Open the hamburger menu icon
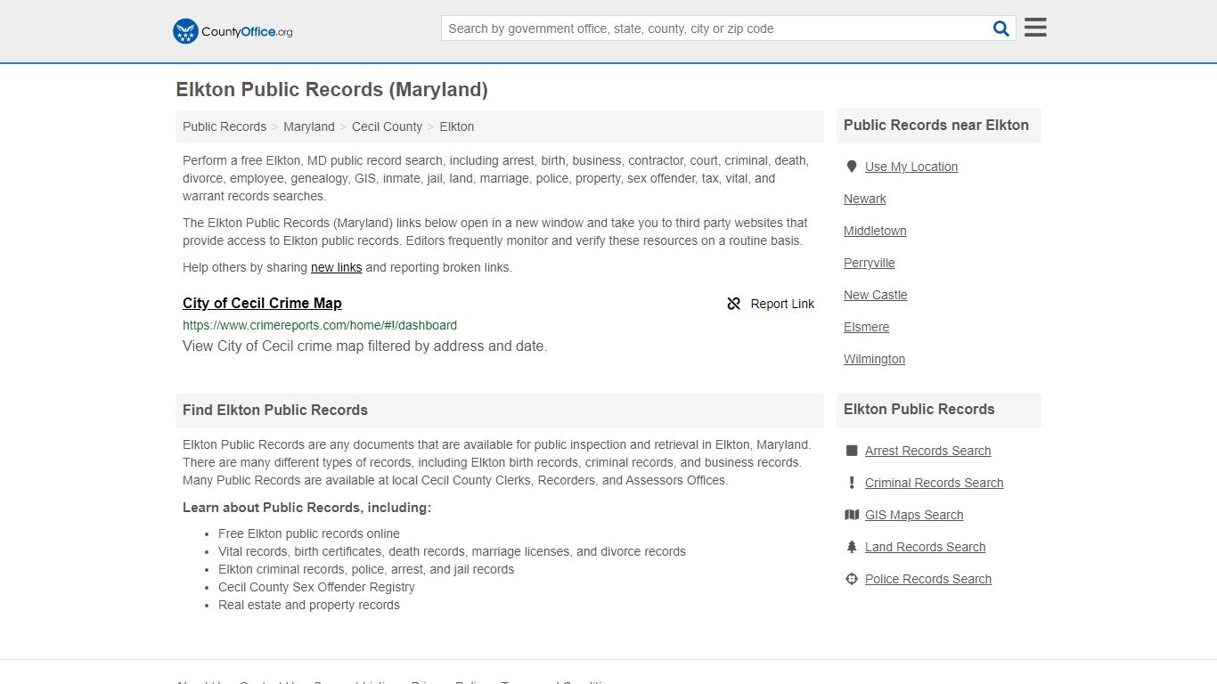The width and height of the screenshot is (1217, 684). coord(1035,28)
